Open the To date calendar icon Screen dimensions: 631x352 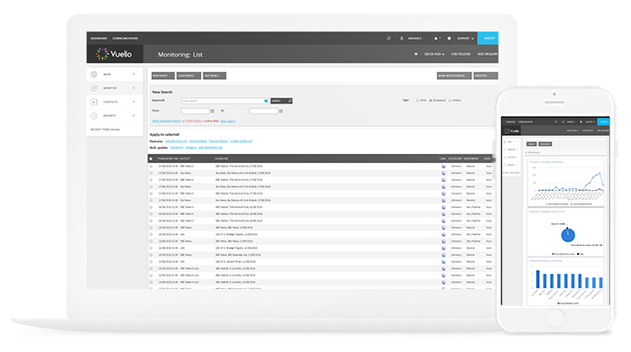click(281, 111)
